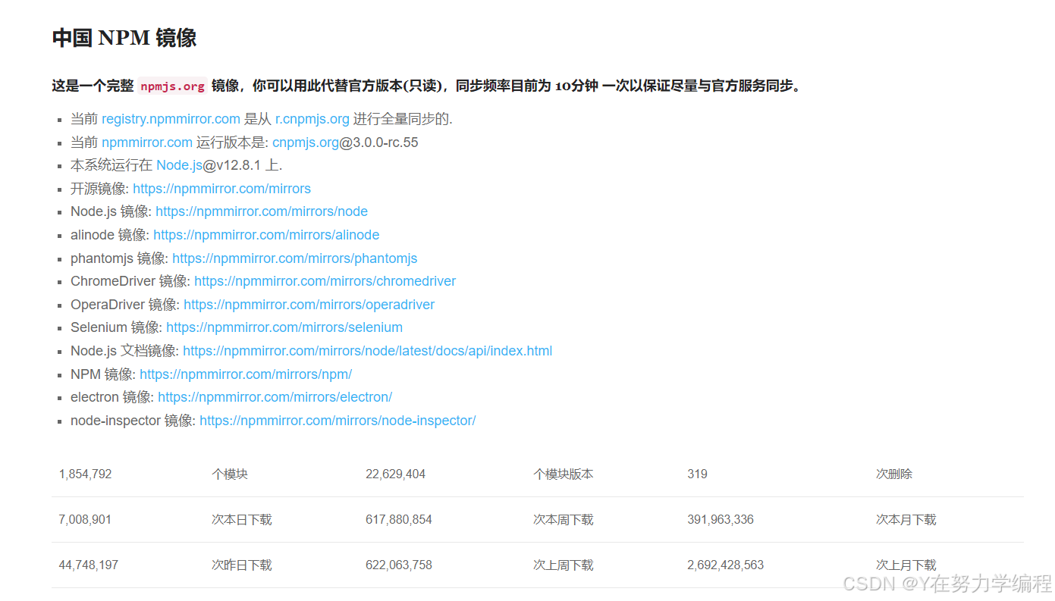Viewport: 1055px width, 601px height.
Task: Open the OperaDriver mirror URL
Action: [309, 305]
